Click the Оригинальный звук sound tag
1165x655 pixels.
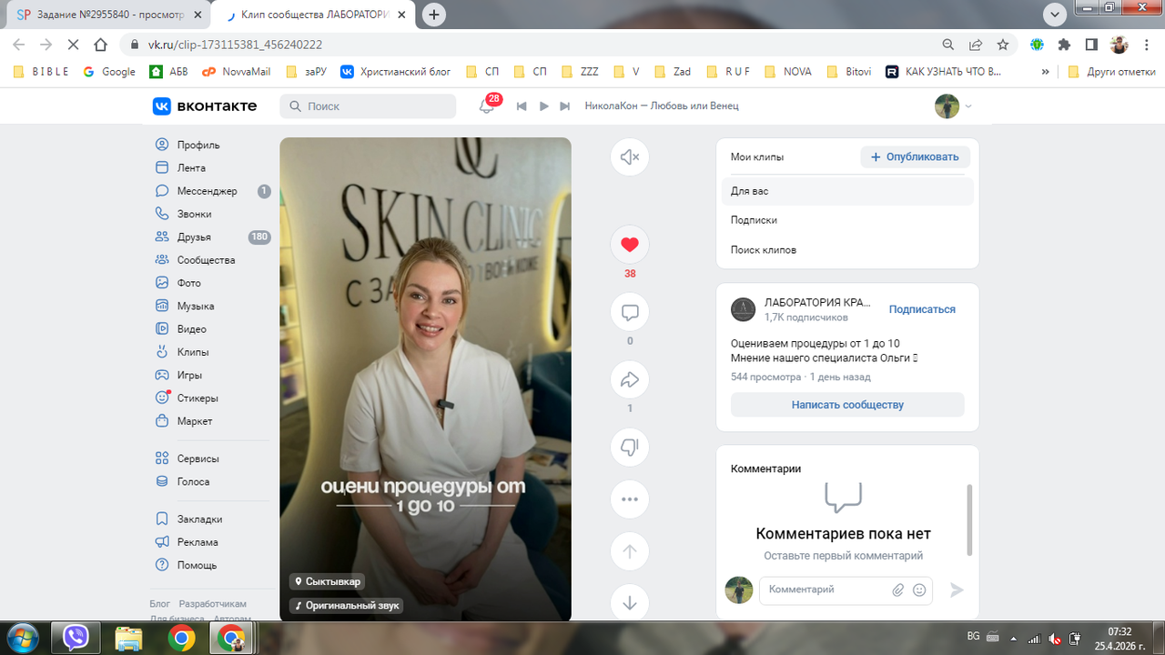coord(347,605)
